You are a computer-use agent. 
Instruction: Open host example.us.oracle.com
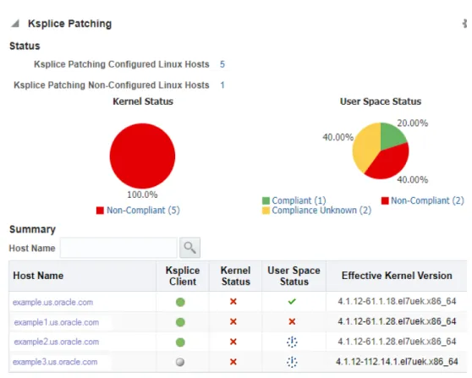pos(52,302)
